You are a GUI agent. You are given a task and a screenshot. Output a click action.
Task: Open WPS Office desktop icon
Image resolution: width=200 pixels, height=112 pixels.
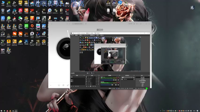coord(32,11)
